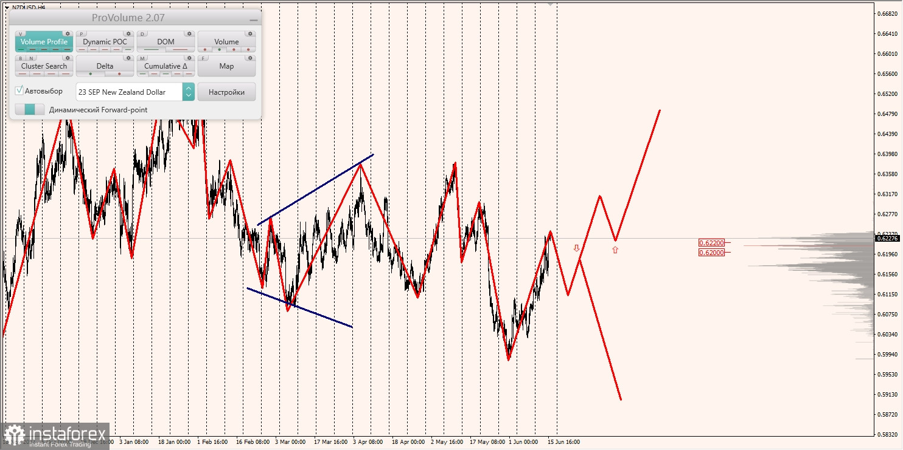Viewport: 903px width, 450px height.
Task: Select red line segment under DOM
Action: (x=180, y=49)
